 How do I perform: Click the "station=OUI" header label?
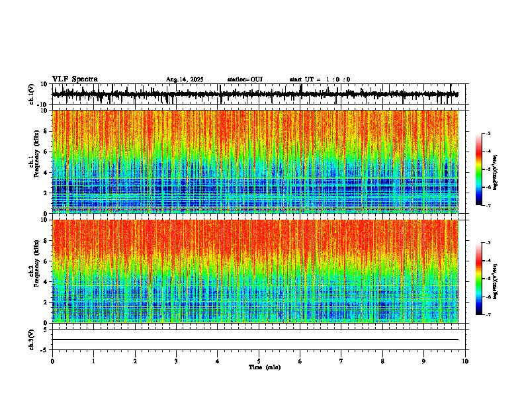[245, 79]
